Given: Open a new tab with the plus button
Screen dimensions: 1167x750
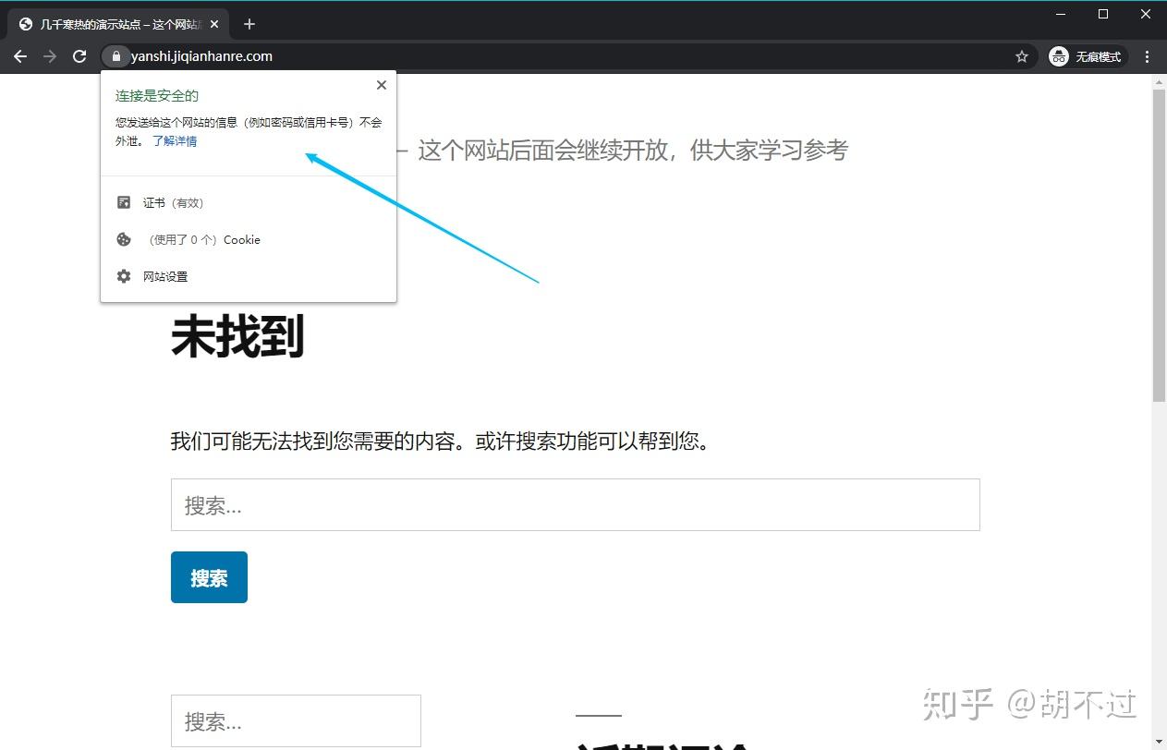Looking at the screenshot, I should (249, 24).
